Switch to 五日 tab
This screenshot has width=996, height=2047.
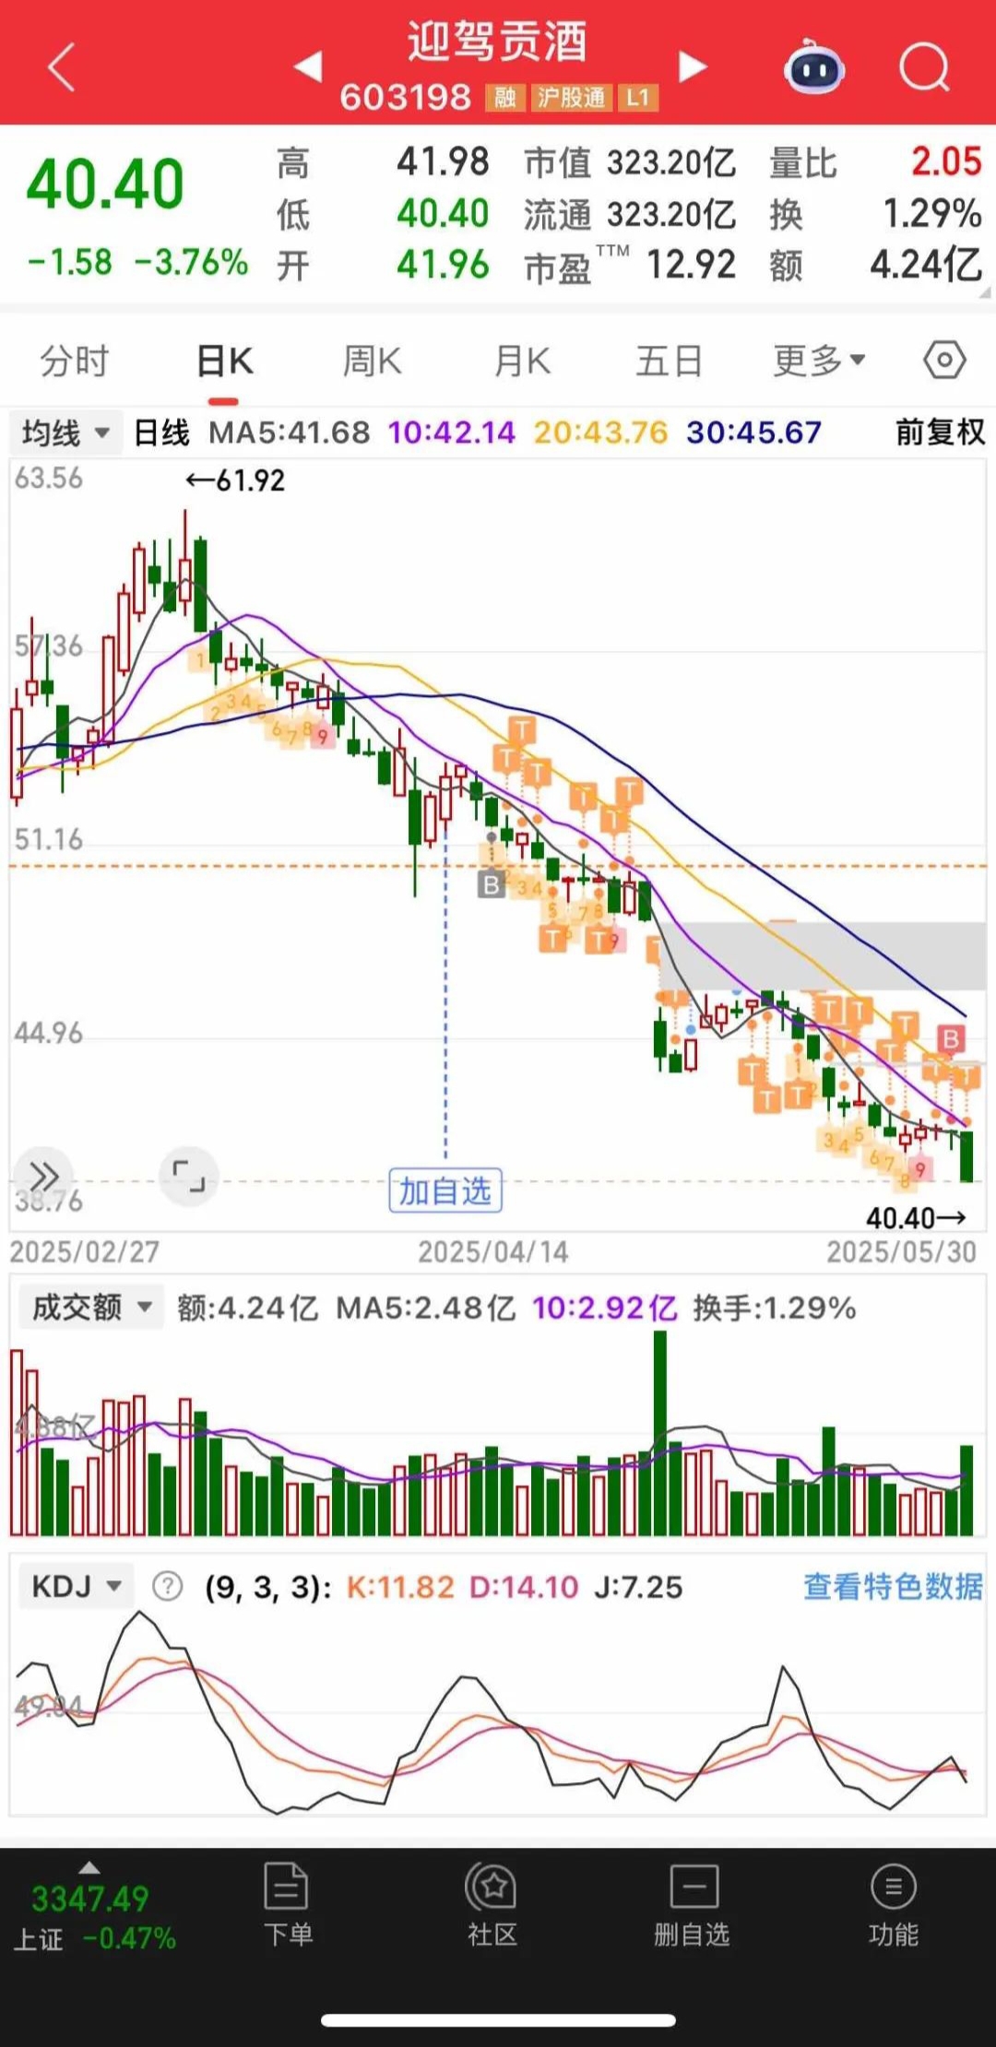coord(670,361)
